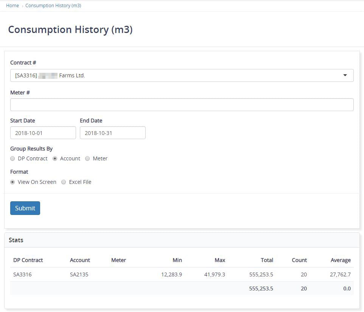Select the SA3316 contract cell in table

(22, 274)
